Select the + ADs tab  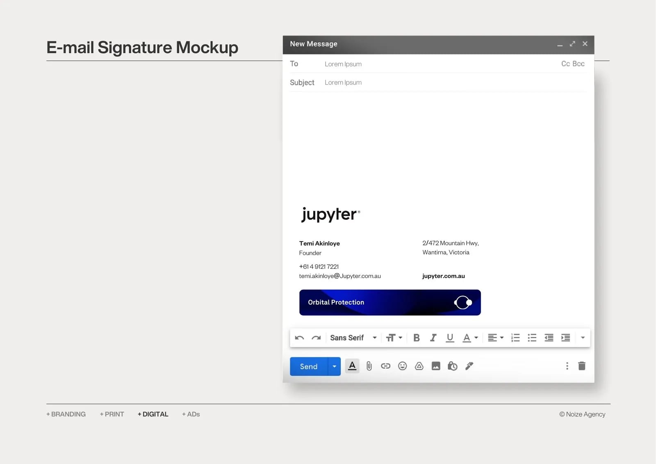[x=191, y=414]
